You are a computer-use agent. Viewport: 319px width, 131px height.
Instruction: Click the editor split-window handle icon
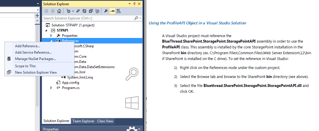[37, 16]
